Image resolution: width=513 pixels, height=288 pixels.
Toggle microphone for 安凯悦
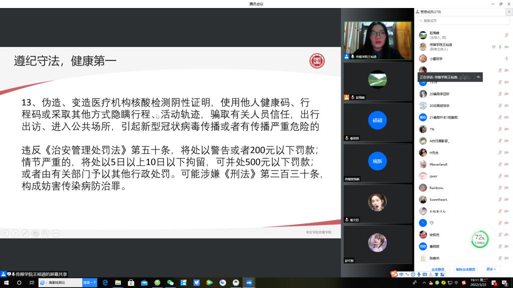coord(500,235)
